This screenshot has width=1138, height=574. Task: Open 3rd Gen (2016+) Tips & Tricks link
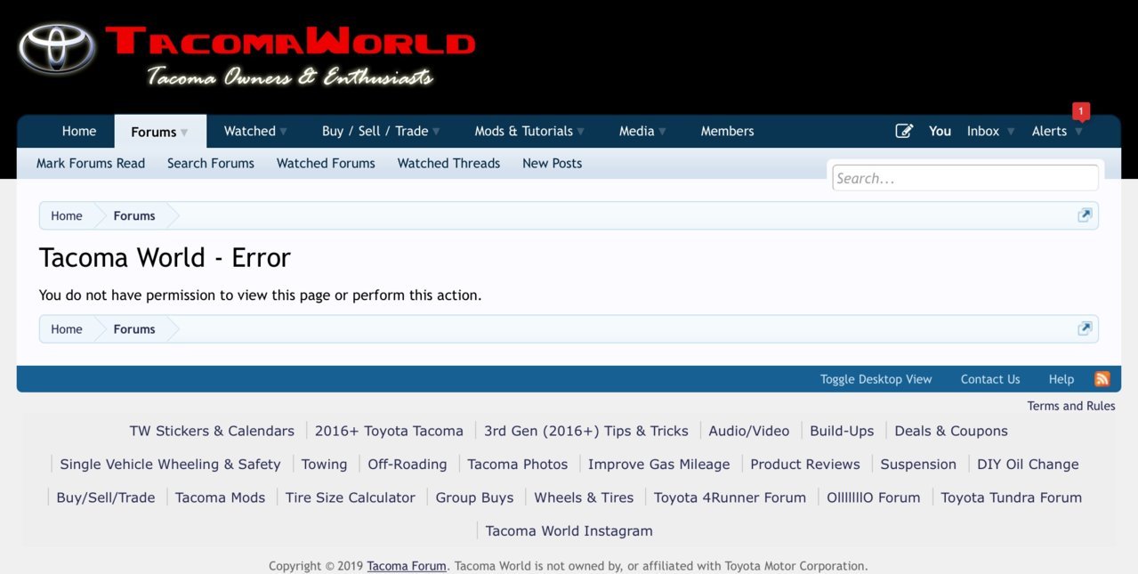[x=586, y=431]
